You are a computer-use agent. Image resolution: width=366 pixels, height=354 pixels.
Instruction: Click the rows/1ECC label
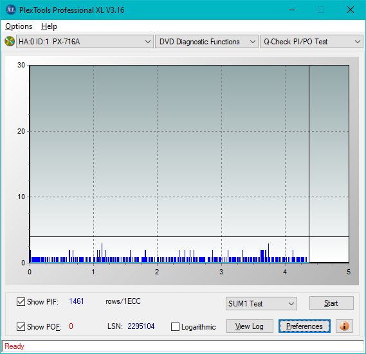(x=123, y=301)
